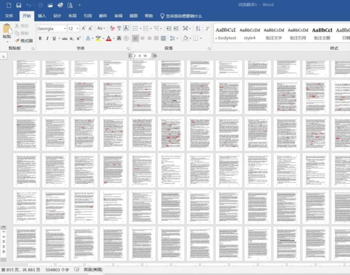
Task: Toggle Bold formatting
Action: (40, 38)
